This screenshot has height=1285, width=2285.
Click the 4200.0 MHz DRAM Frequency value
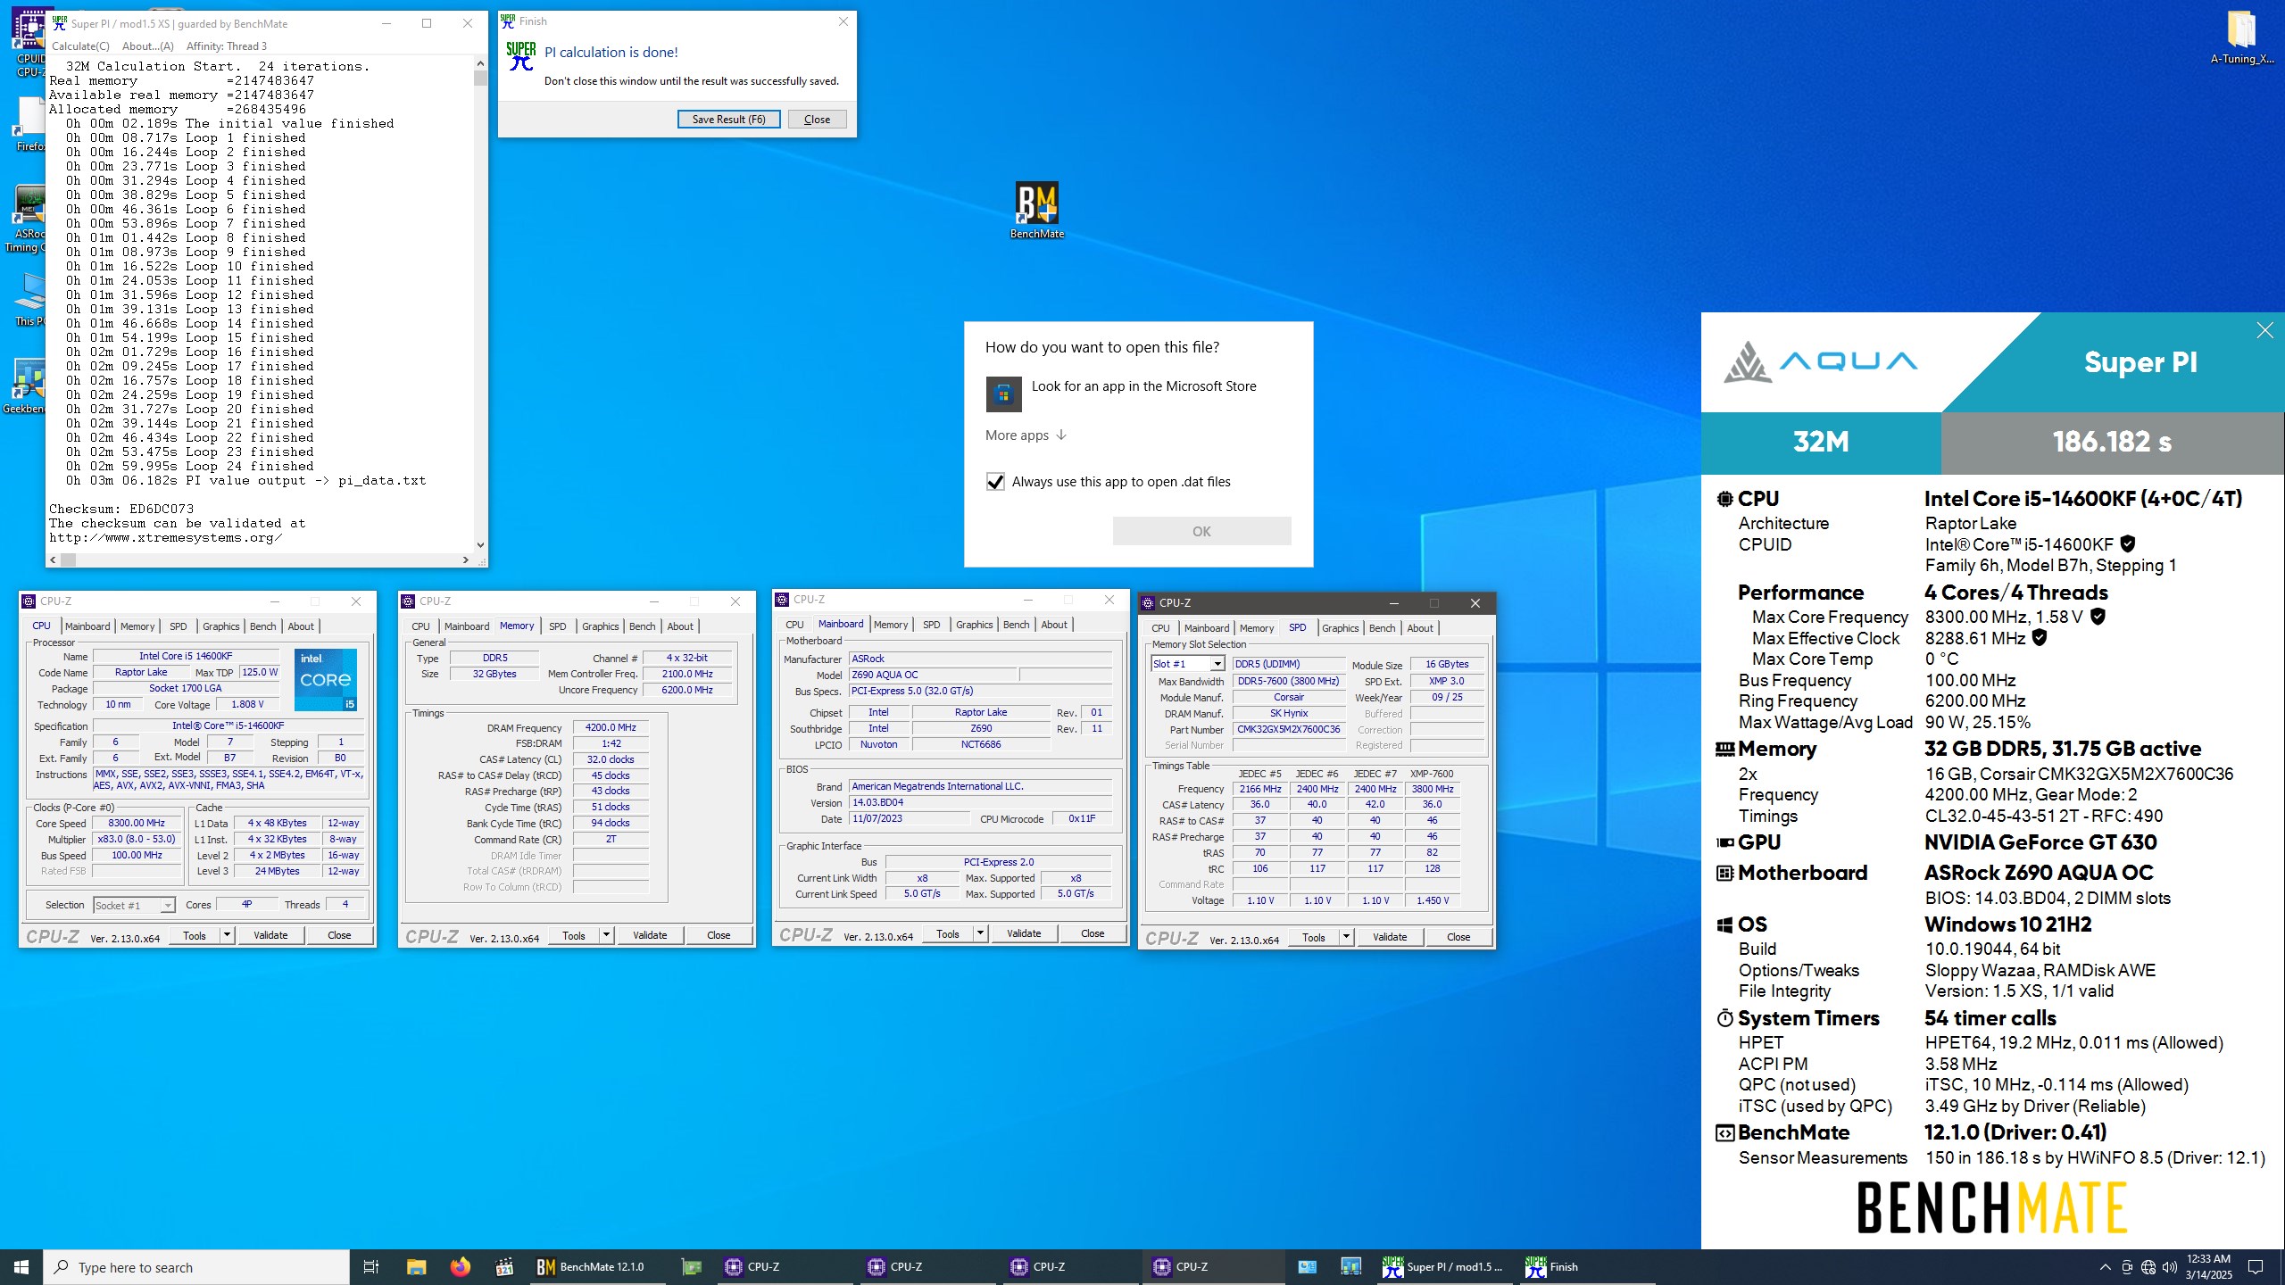coord(611,727)
